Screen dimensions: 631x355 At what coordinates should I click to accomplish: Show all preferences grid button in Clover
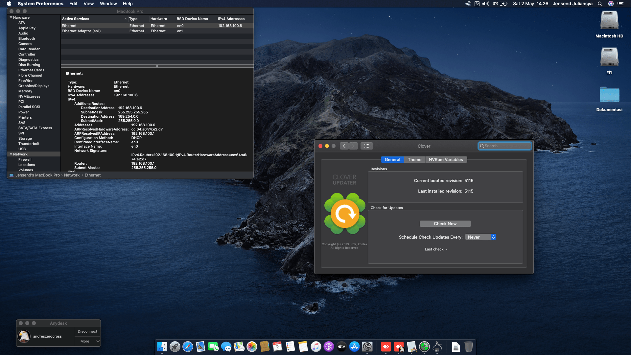[x=367, y=146]
